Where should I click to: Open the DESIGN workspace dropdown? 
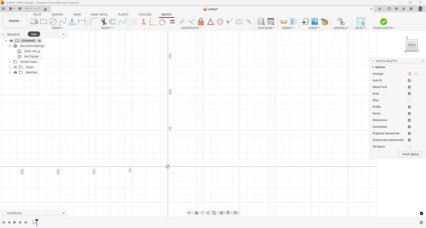15,21
